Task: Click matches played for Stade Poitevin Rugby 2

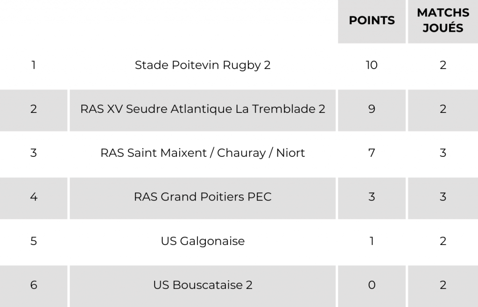Action: point(443,65)
